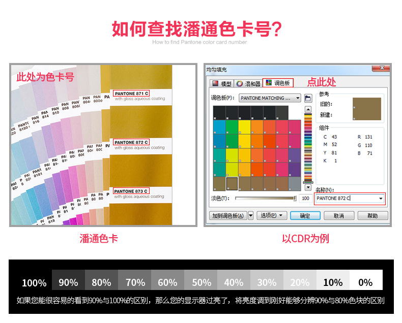Pick the slate gray swatch in brown row

295,183
